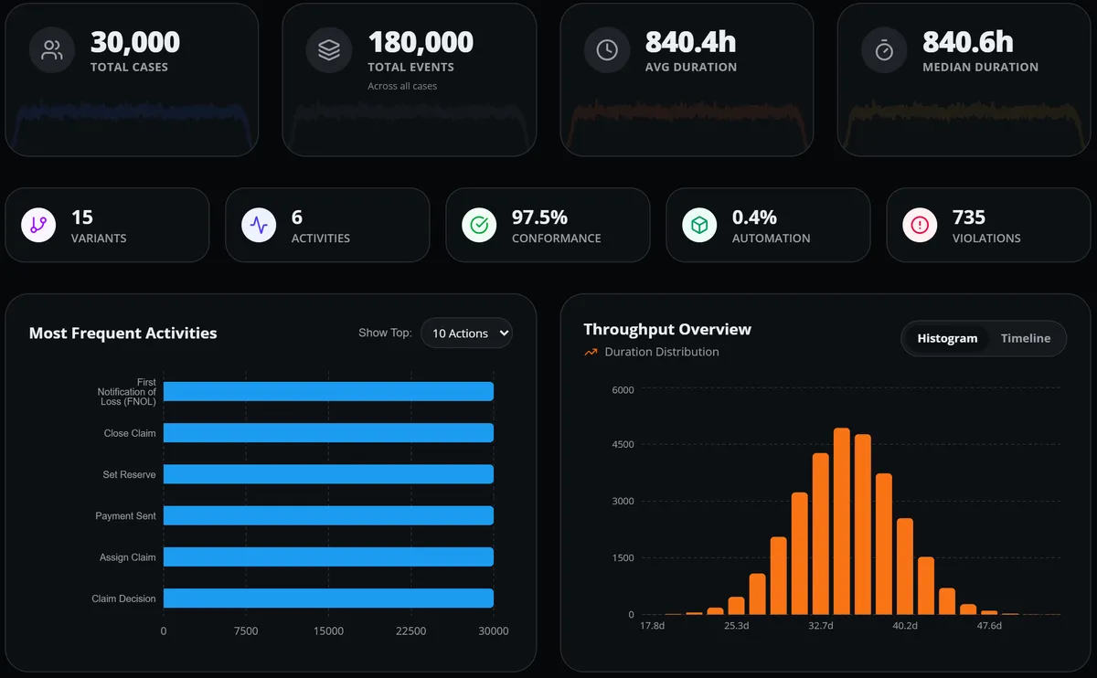This screenshot has height=678, width=1097.
Task: Click the Avg Duration sparkline chart
Action: tap(687, 127)
